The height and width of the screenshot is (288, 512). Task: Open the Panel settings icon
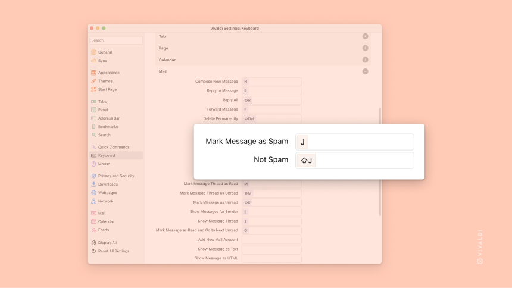click(93, 109)
